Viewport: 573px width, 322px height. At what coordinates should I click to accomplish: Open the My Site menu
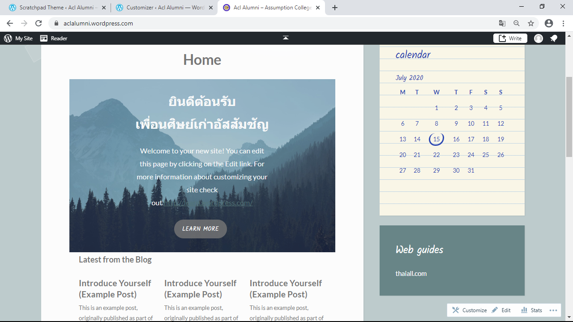coord(18,38)
